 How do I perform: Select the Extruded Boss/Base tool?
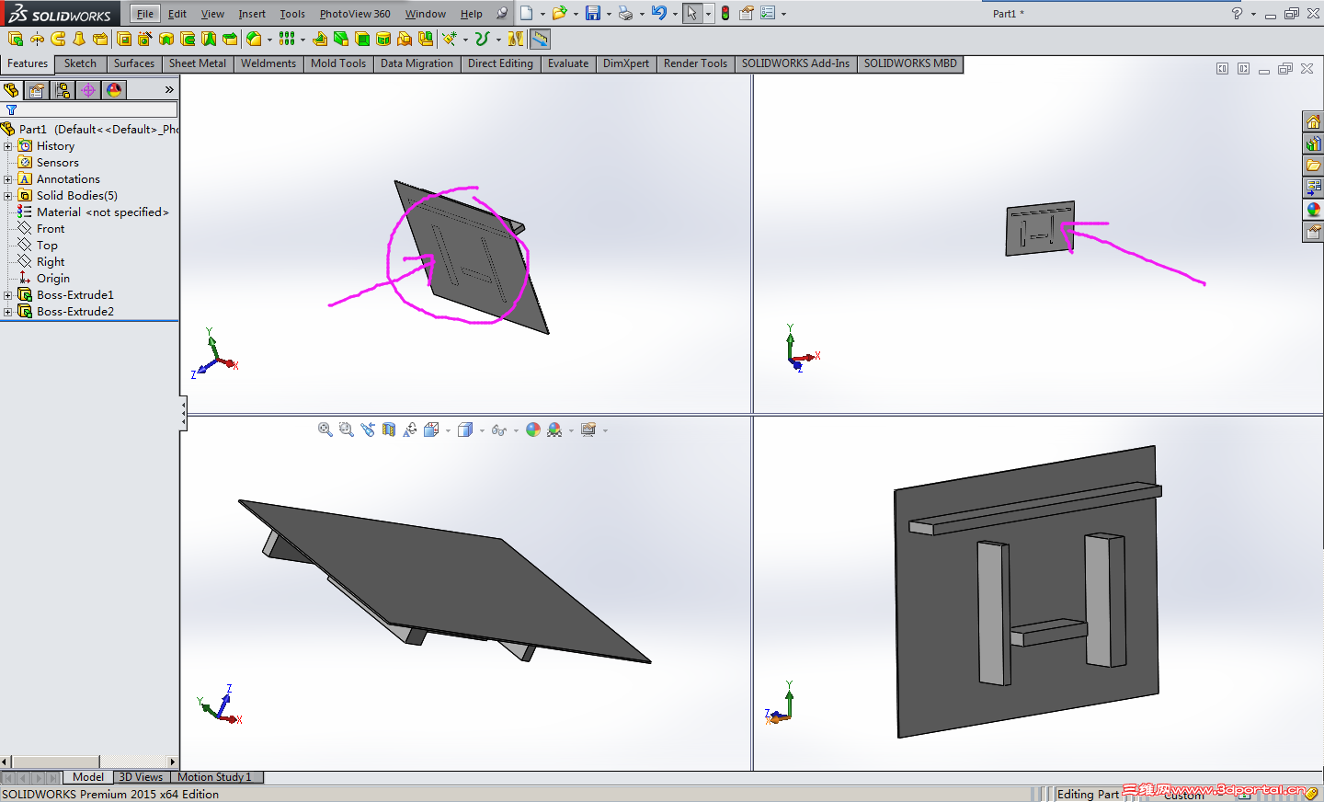pyautogui.click(x=15, y=39)
